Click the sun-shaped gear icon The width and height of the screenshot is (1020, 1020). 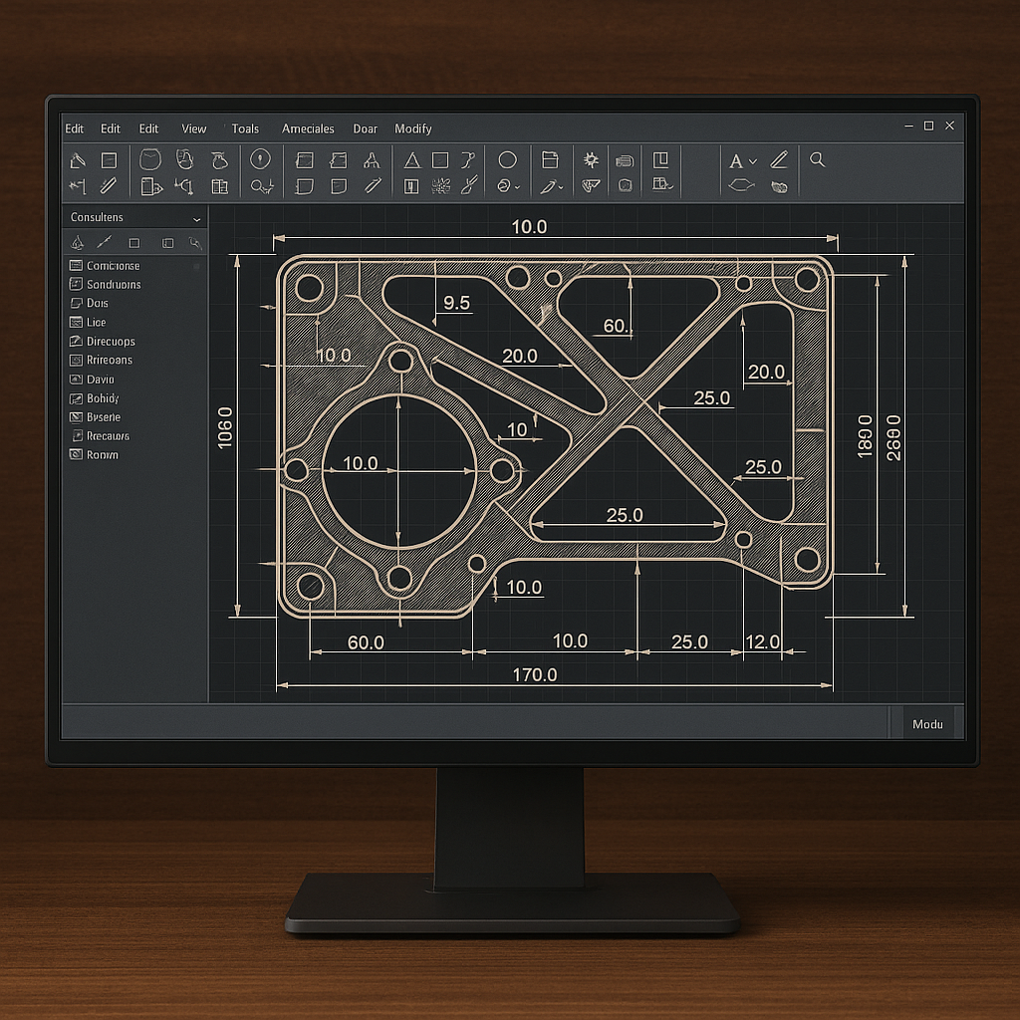(591, 160)
